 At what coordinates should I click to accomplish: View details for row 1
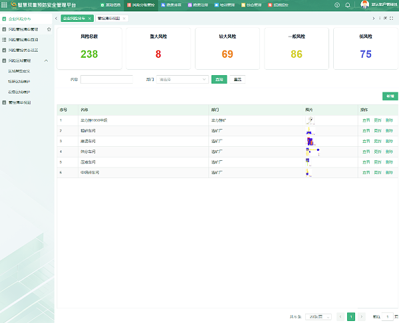pyautogui.click(x=366, y=120)
